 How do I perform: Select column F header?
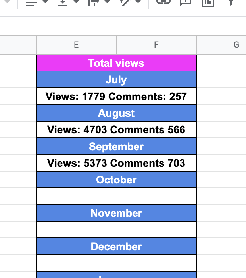pos(156,45)
